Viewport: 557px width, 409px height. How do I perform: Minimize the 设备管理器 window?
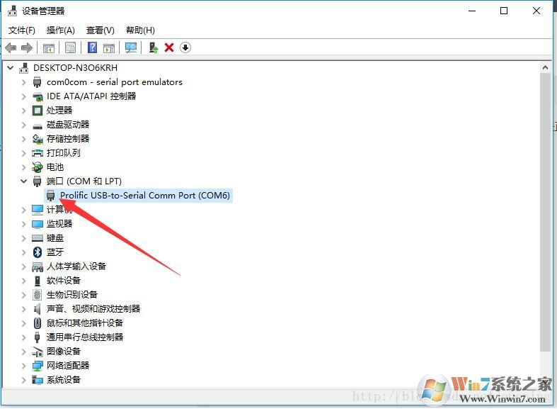click(472, 11)
